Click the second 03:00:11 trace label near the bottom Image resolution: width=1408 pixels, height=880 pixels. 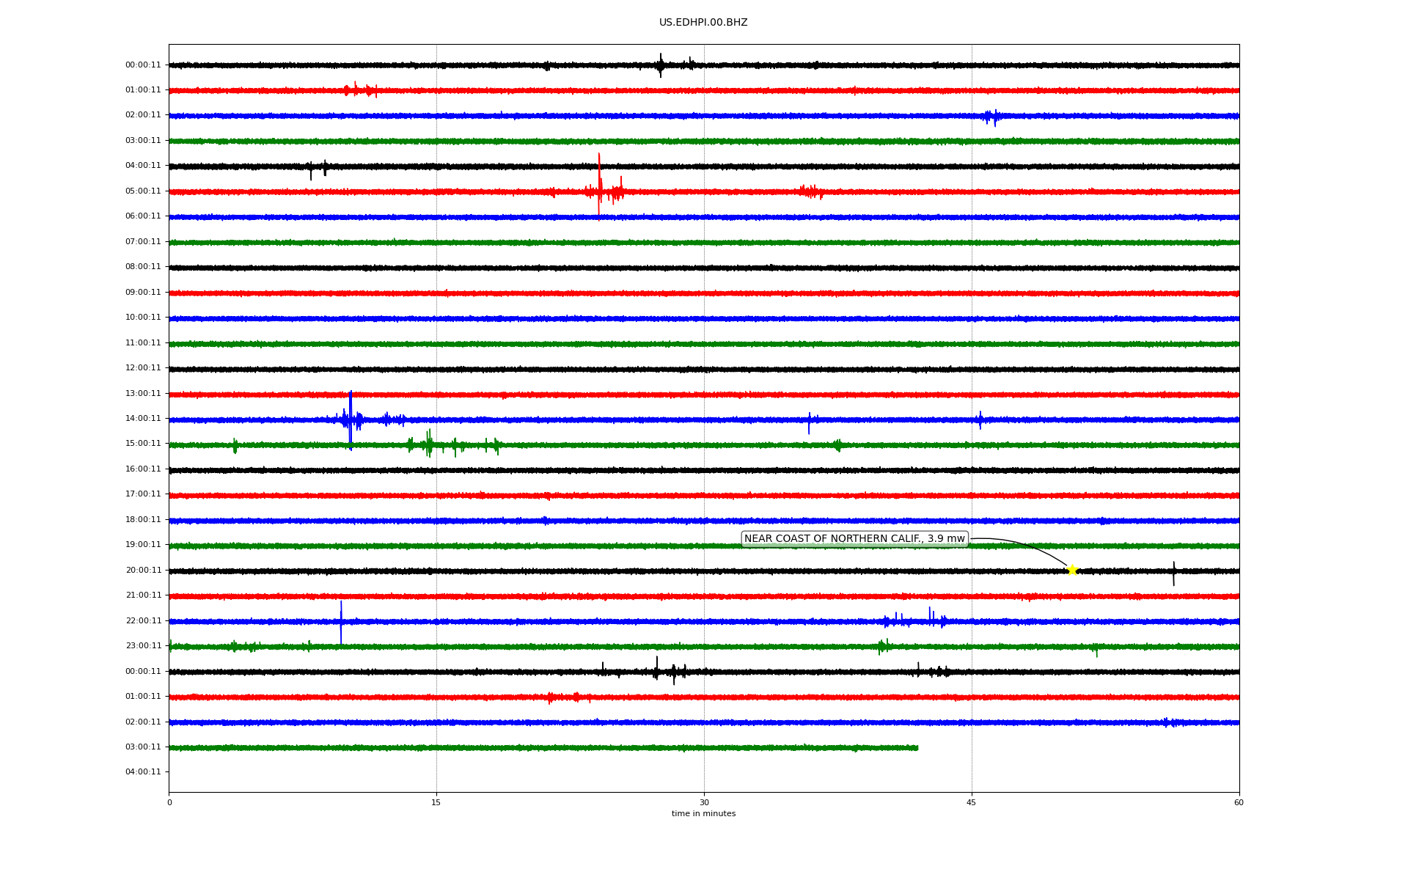[143, 747]
